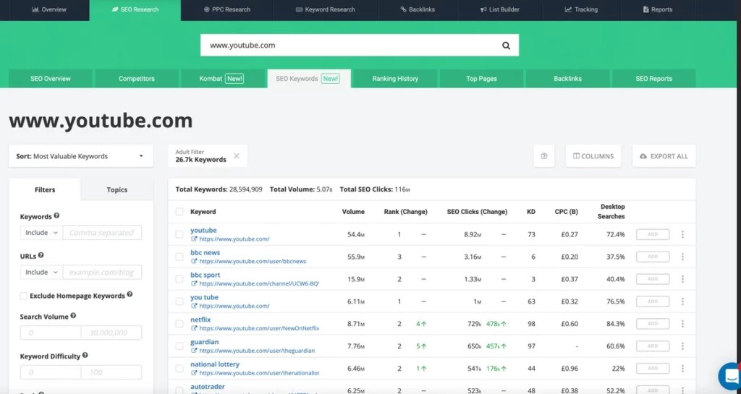
Task: Show help tooltip for Keyword Difficulty
Action: 85,355
